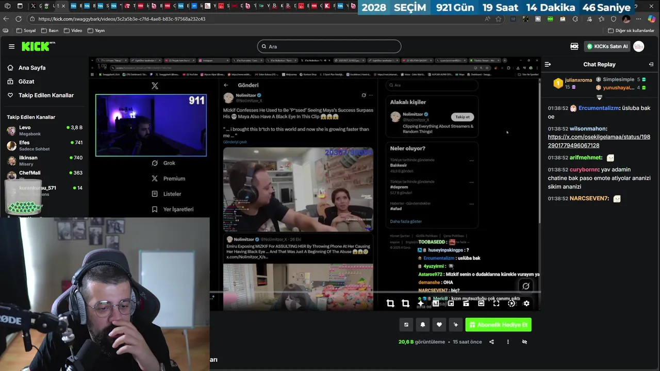
Task: Open the Basın bookmarks folder
Action: tap(50, 30)
